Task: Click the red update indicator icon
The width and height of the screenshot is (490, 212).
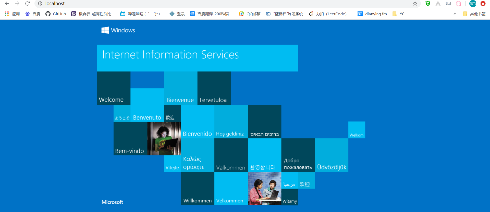Action: 483,4
